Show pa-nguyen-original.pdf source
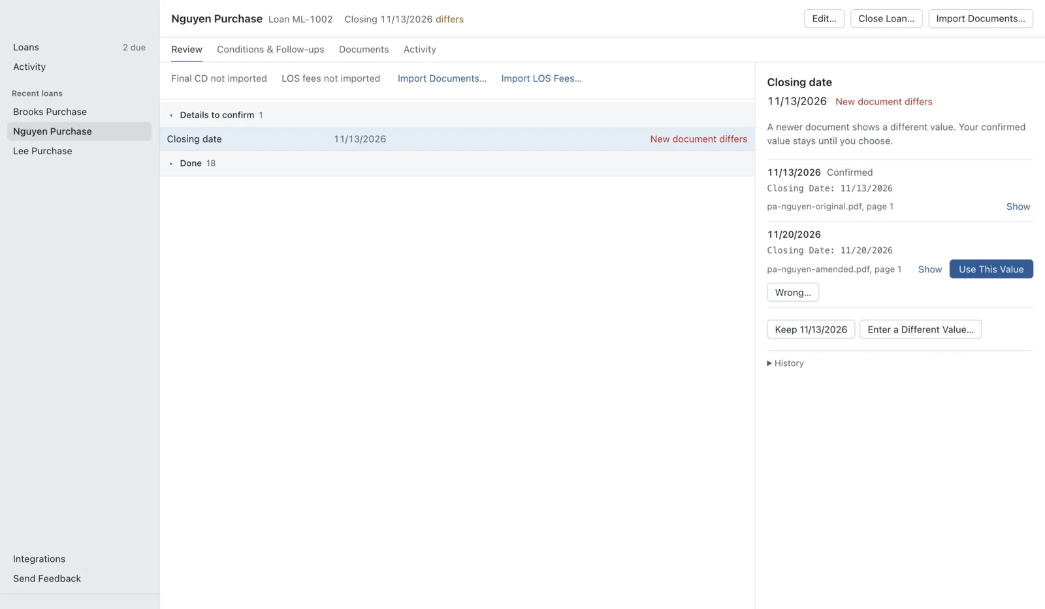This screenshot has height=609, width=1045. point(1018,206)
